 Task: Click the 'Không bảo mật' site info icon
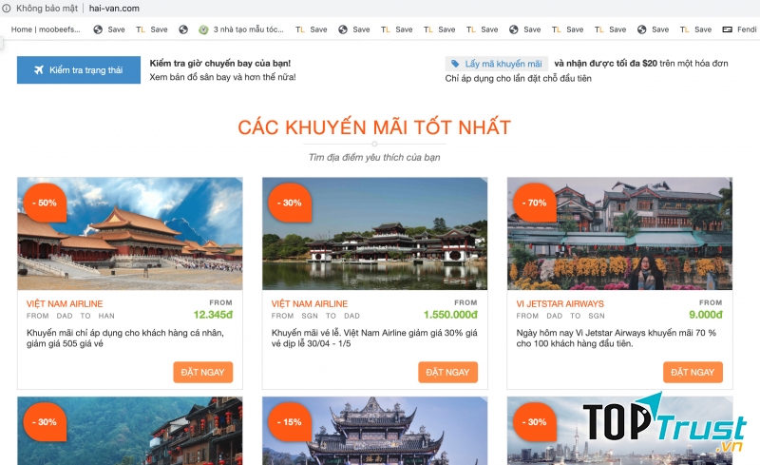7,9
